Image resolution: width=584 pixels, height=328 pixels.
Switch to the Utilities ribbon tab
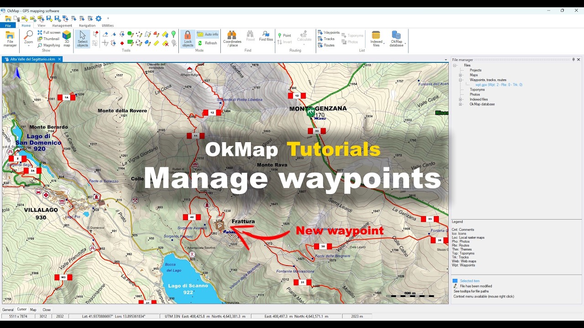(108, 26)
